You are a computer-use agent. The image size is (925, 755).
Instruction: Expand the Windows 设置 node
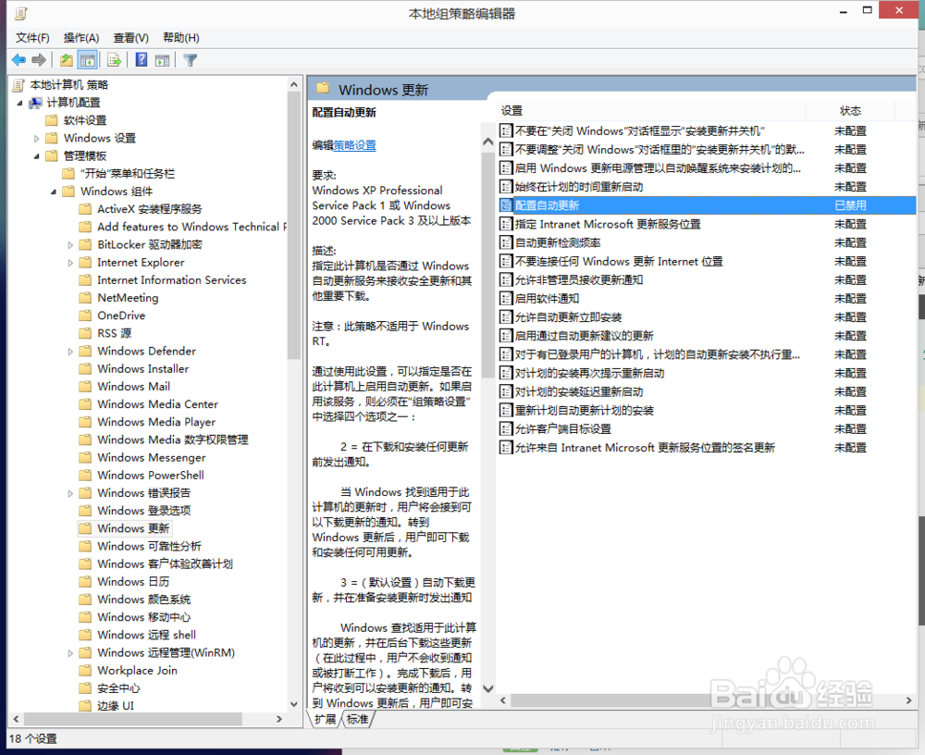click(x=37, y=139)
